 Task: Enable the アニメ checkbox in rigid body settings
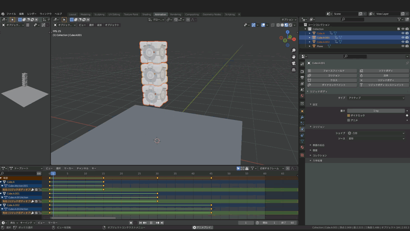[x=348, y=120]
